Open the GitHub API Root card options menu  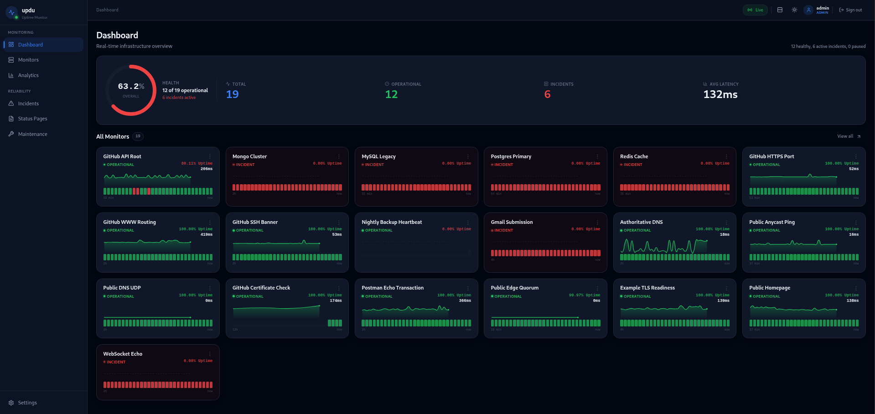(210, 155)
